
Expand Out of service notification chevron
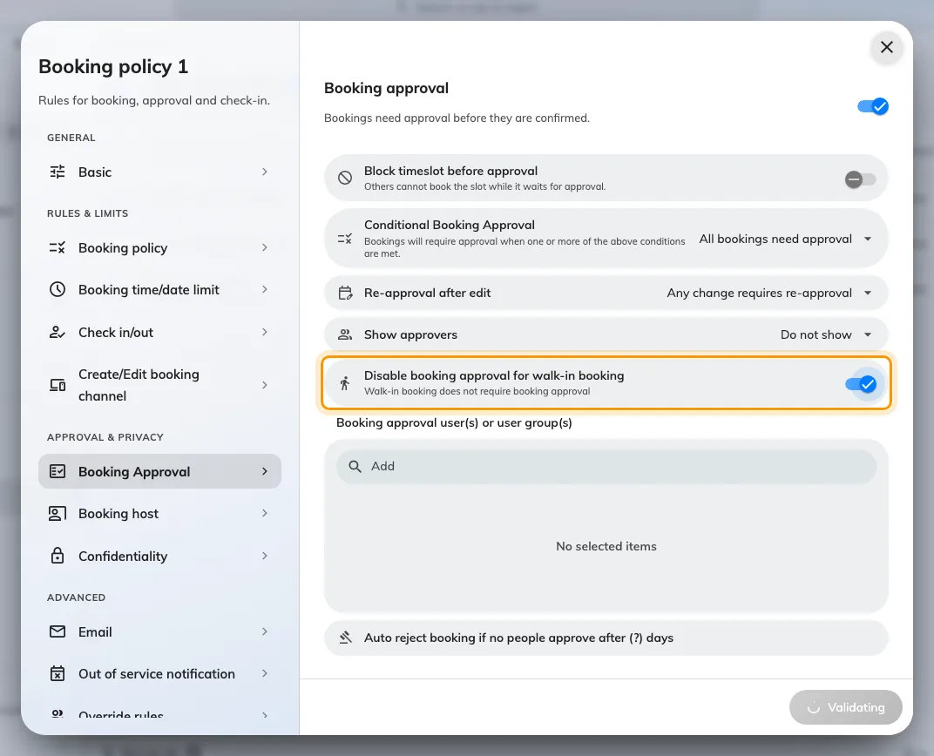coord(265,674)
